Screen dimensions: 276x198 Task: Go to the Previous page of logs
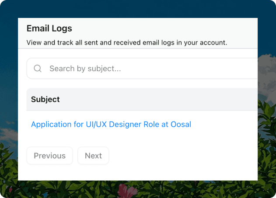click(49, 156)
